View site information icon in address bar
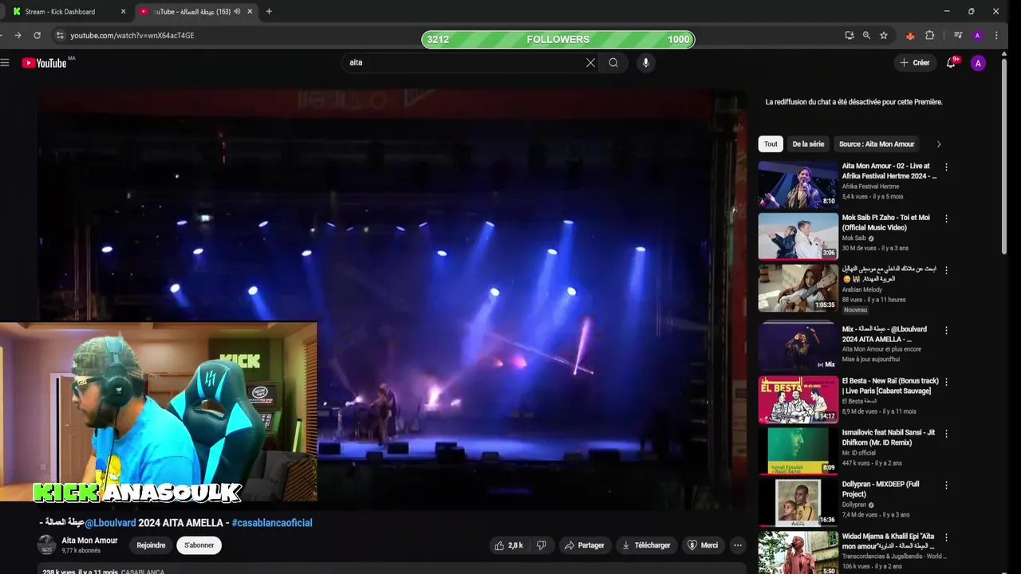Viewport: 1021px width, 574px height. 59,36
